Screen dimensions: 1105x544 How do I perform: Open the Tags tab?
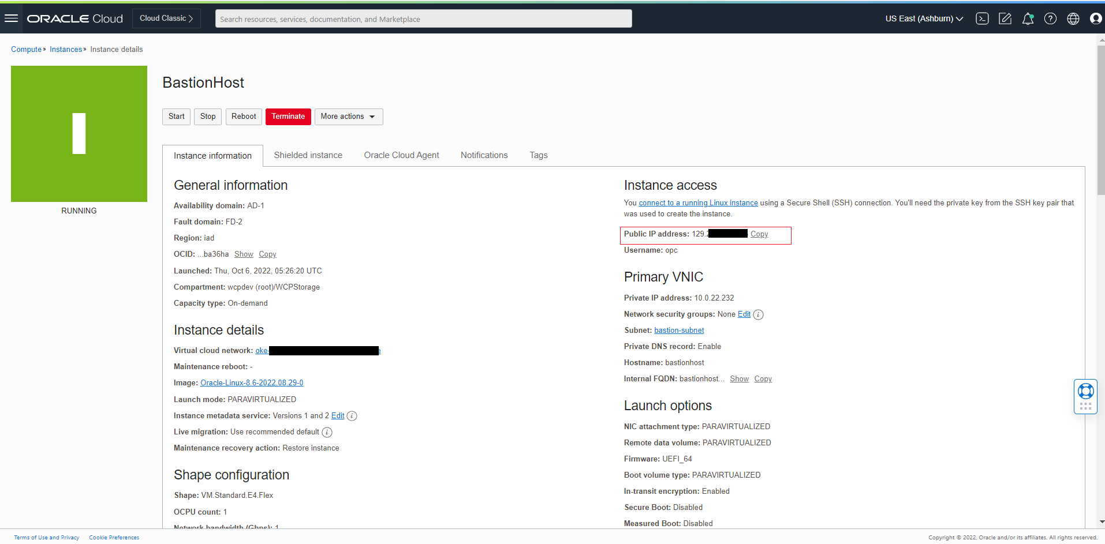point(538,155)
